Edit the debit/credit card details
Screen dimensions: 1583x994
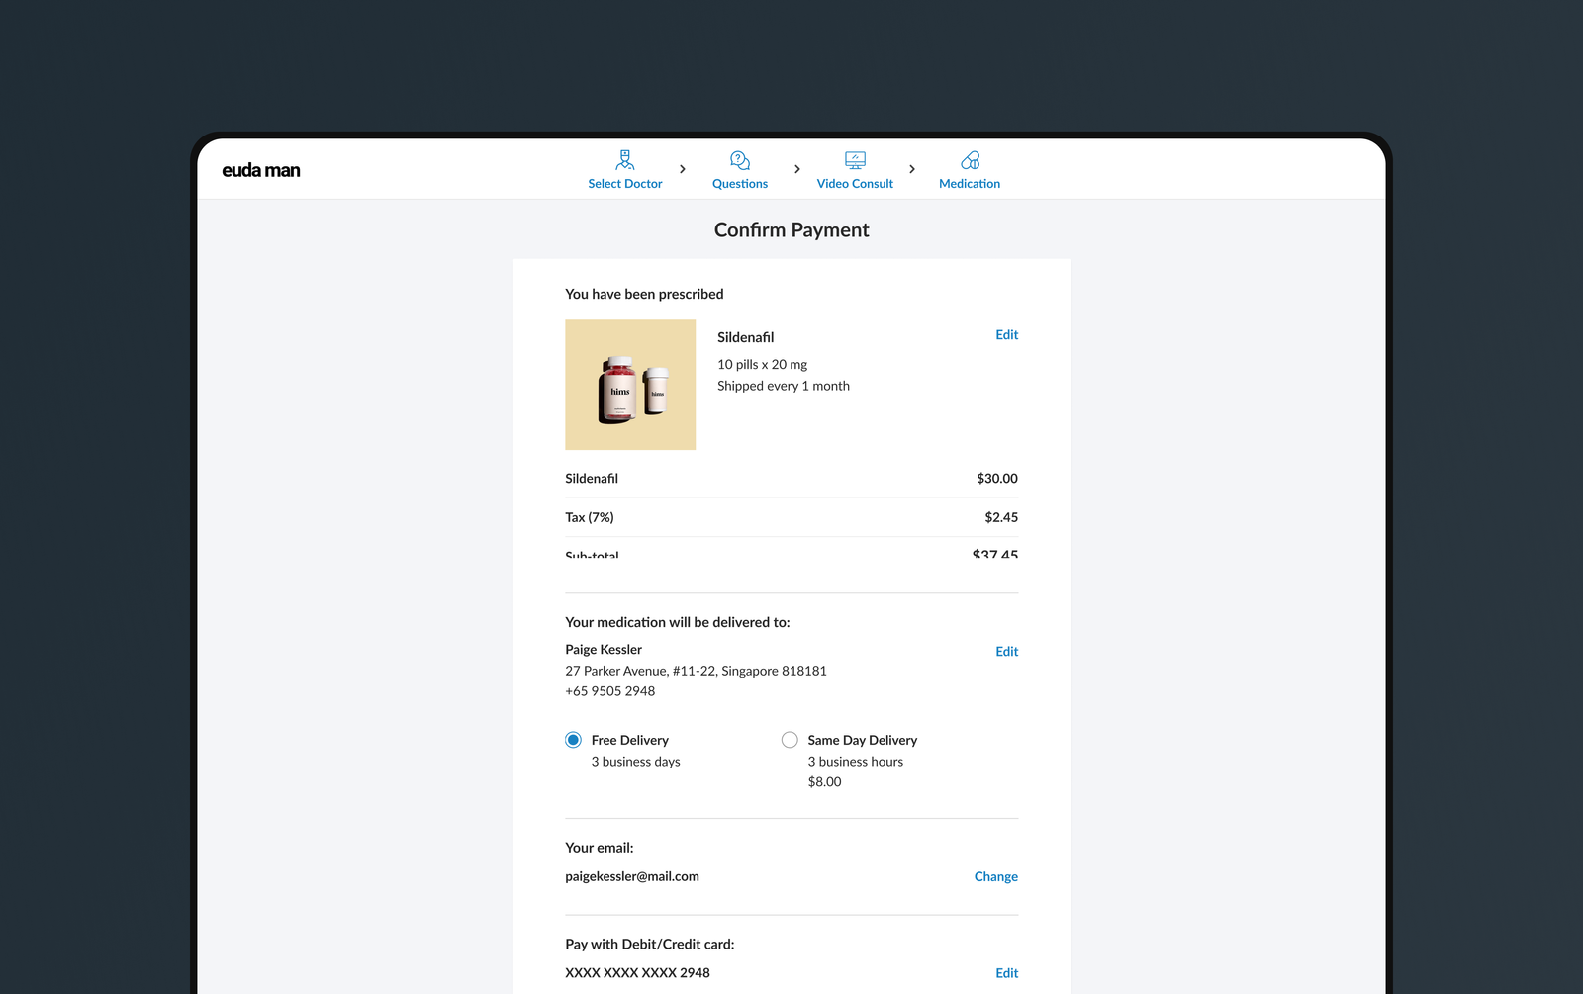coord(1006,973)
